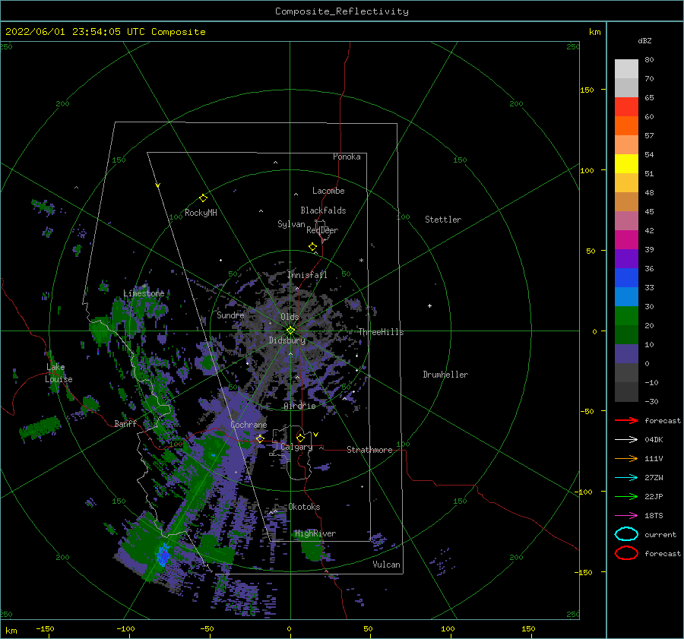Click the blue storm cell core in the southwest

[163, 555]
